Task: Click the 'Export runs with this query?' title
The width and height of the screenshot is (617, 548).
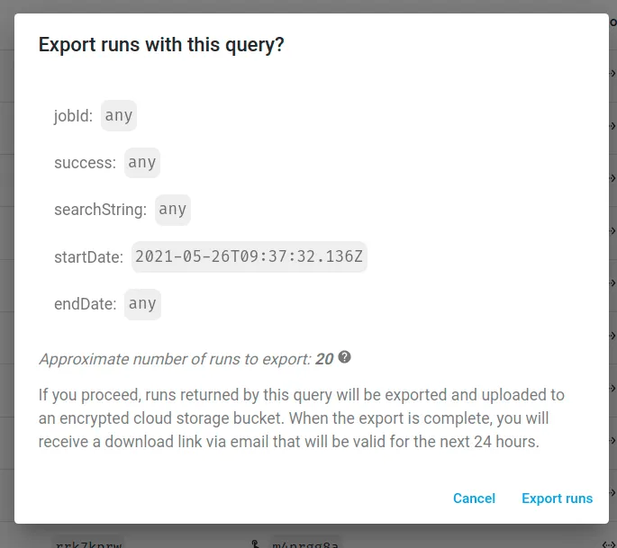Action: click(x=161, y=45)
